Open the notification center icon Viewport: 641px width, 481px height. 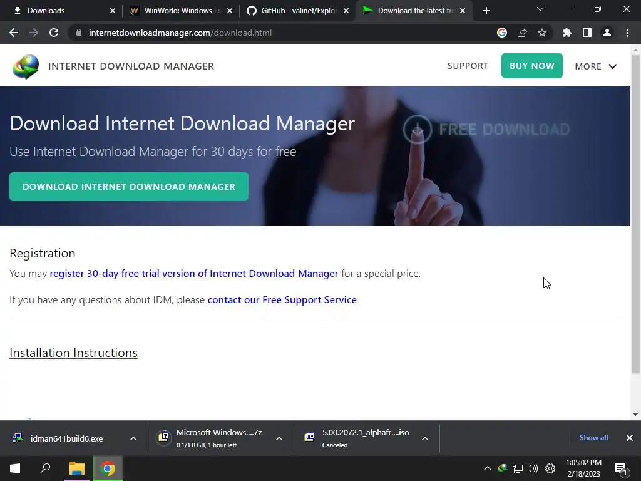click(x=622, y=469)
